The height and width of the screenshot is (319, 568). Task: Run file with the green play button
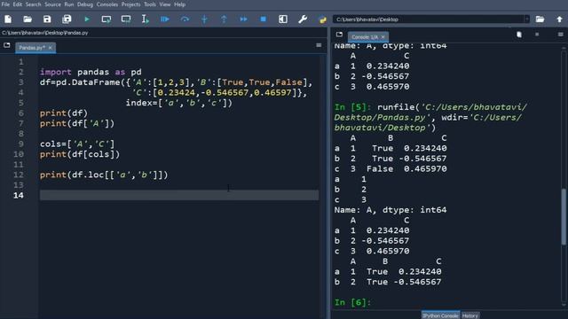point(87,19)
